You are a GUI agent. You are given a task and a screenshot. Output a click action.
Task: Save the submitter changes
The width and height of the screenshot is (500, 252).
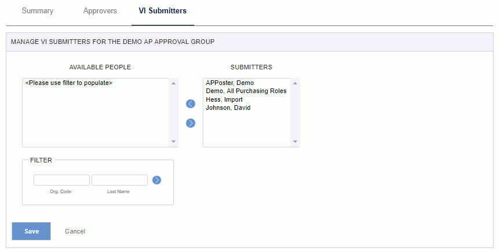(x=31, y=231)
